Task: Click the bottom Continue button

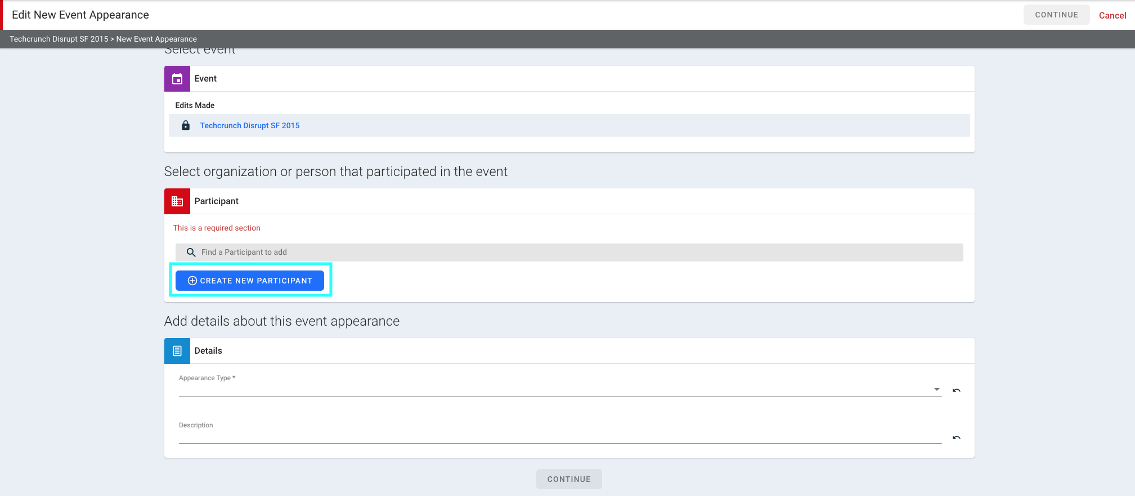Action: (569, 479)
